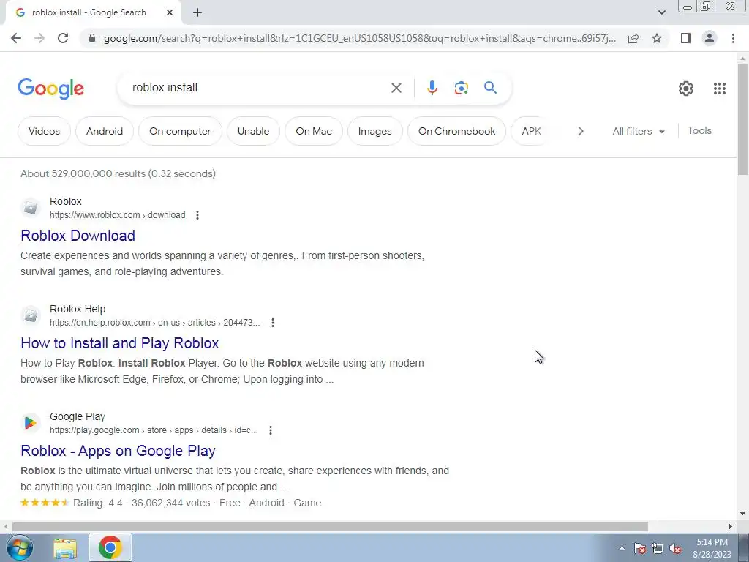Image resolution: width=749 pixels, height=562 pixels.
Task: Open tab search chevron in title bar
Action: [x=661, y=12]
